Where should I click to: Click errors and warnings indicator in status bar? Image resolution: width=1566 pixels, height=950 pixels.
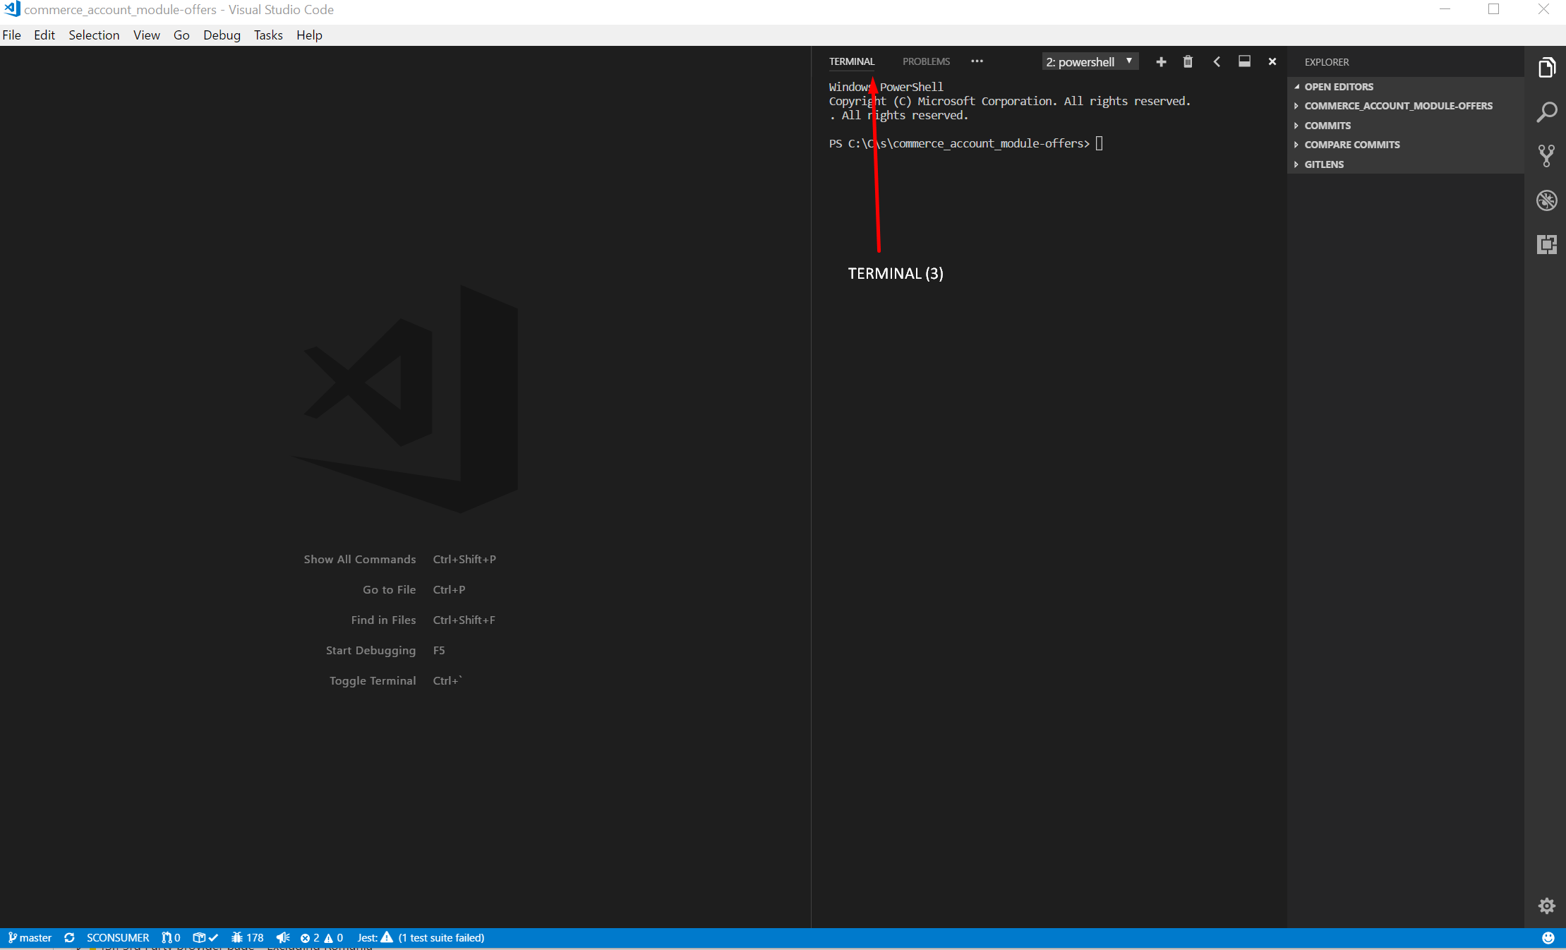coord(323,937)
